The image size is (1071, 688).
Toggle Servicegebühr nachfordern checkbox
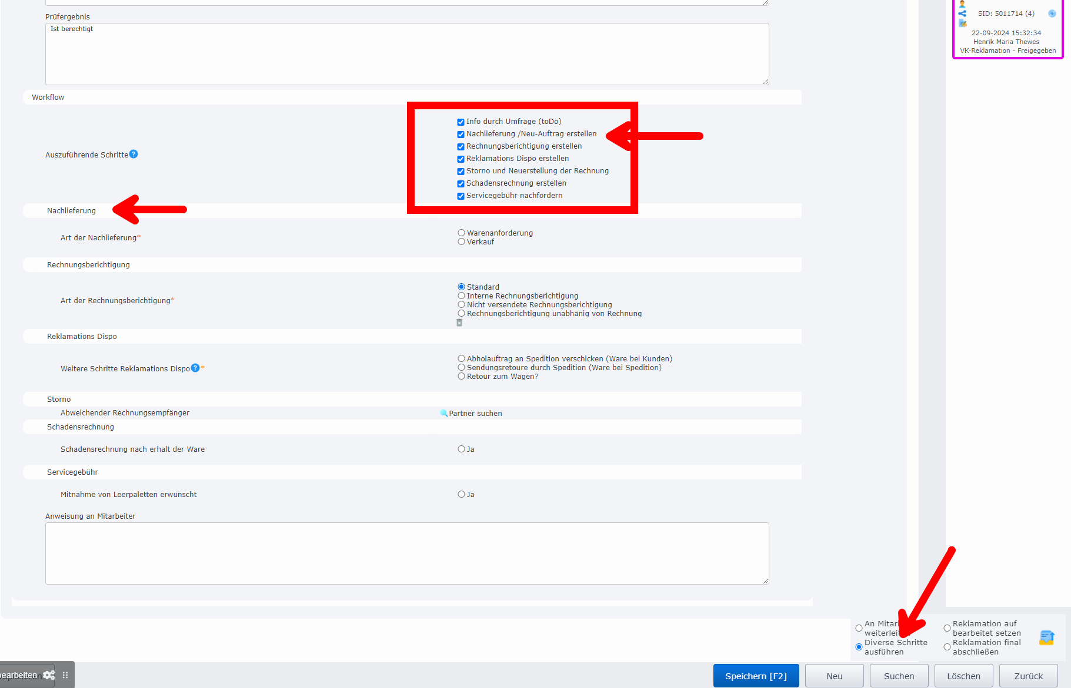[x=461, y=196]
